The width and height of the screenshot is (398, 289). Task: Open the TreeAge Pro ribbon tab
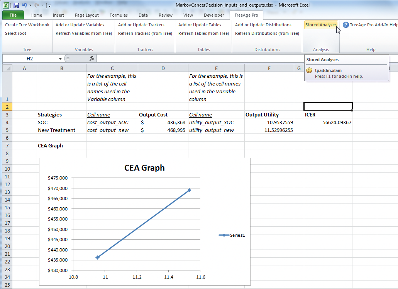pos(246,15)
